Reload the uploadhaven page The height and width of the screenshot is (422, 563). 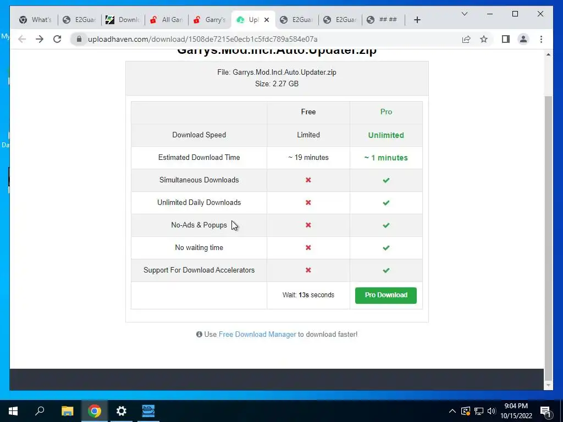point(57,39)
